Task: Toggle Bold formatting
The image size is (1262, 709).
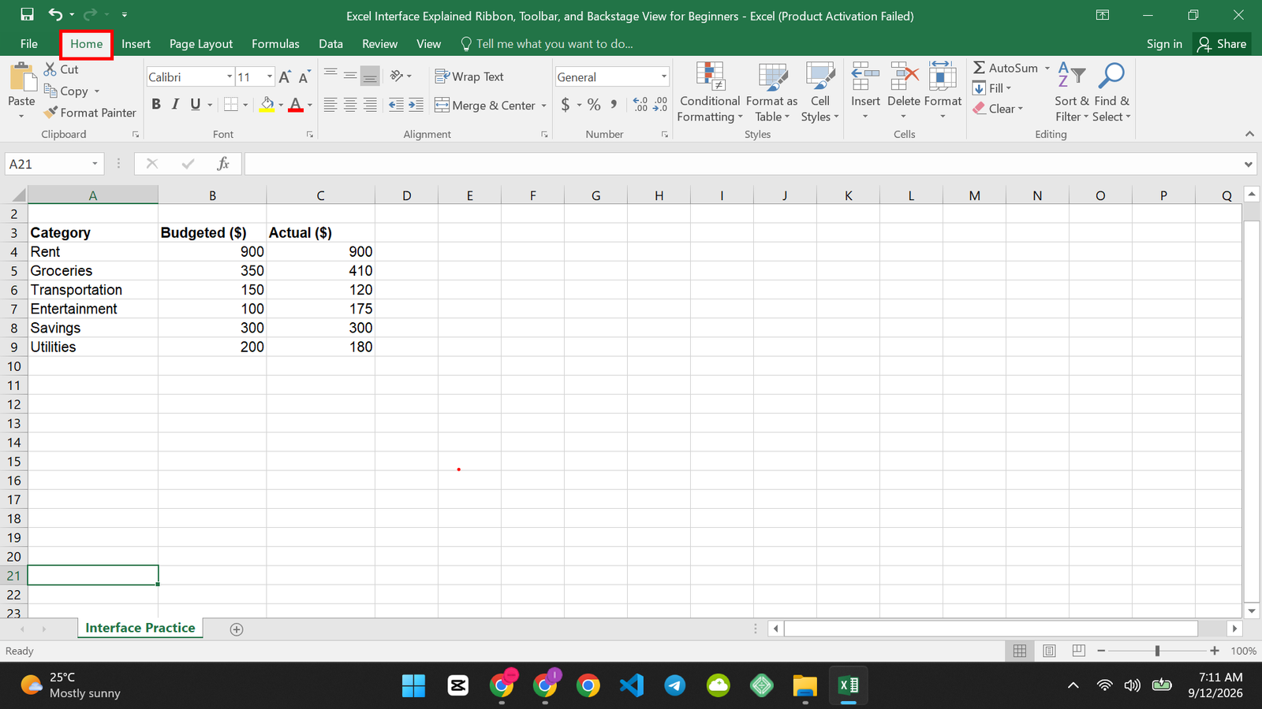Action: pyautogui.click(x=156, y=105)
